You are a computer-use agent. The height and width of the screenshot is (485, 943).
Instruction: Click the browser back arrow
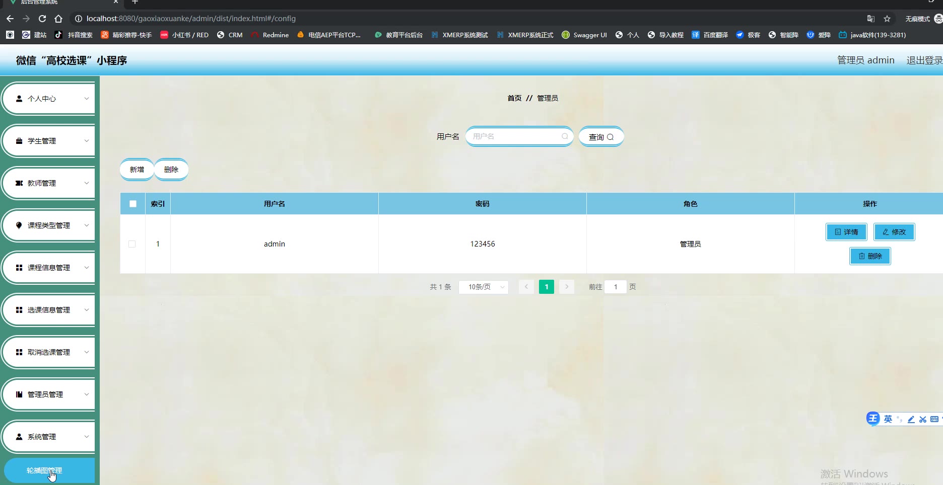point(10,19)
